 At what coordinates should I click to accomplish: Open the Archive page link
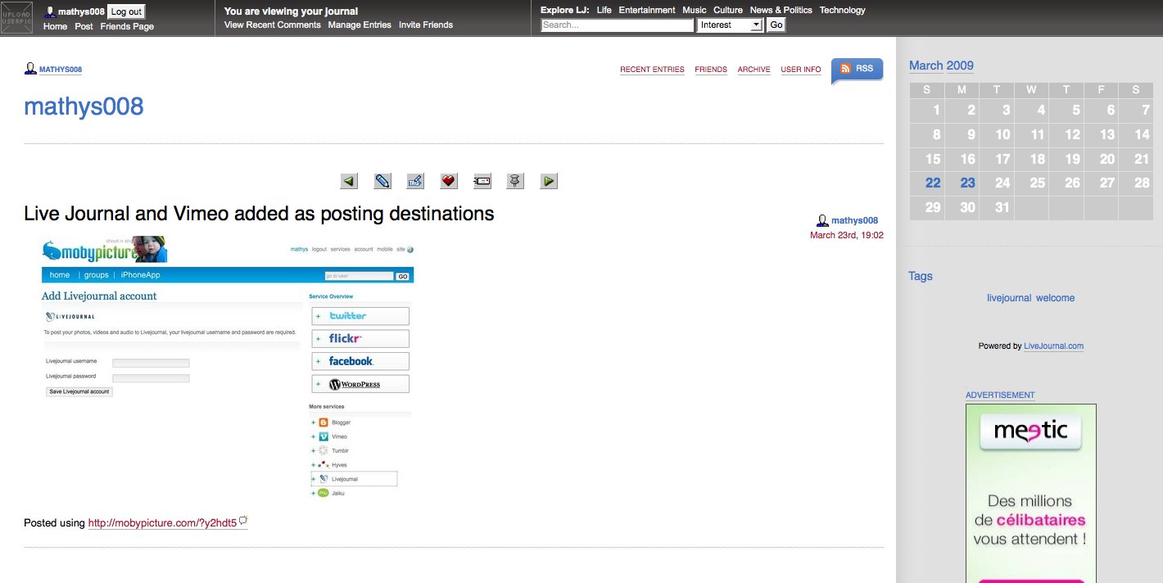pyautogui.click(x=753, y=70)
